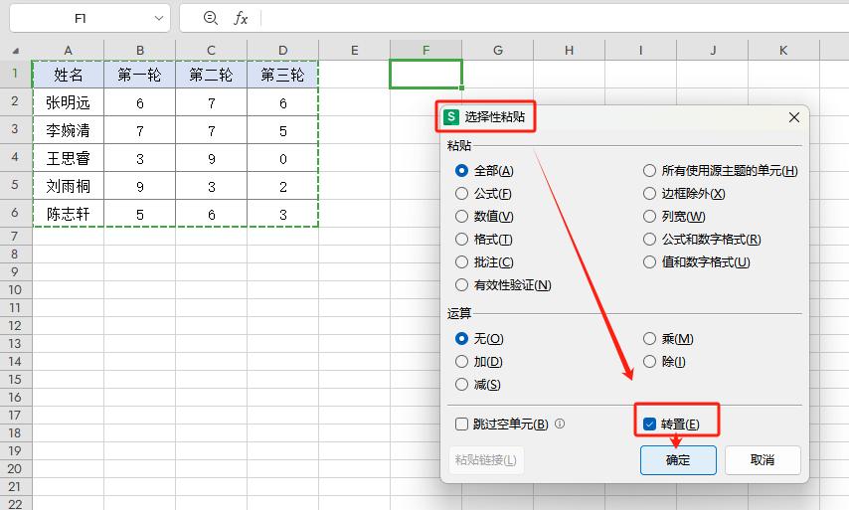Click the selected cell F1
The width and height of the screenshot is (849, 510).
[425, 75]
